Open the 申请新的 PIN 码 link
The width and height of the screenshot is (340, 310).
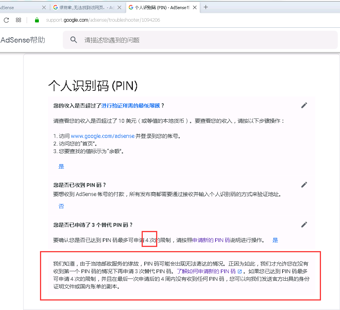coord(211,240)
